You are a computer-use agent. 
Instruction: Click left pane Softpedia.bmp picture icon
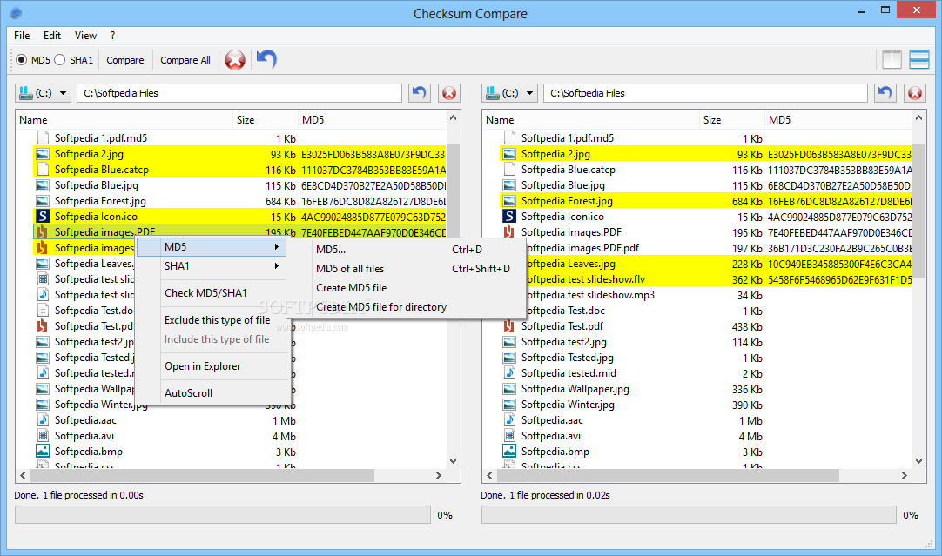coord(42,451)
